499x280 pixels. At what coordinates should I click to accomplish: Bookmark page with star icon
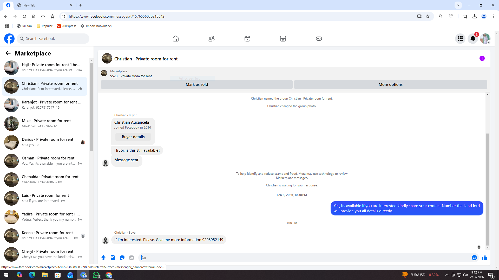coord(428,16)
